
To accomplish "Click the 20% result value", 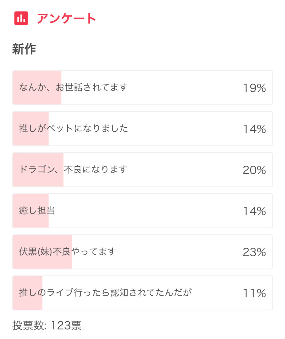I will 254,170.
